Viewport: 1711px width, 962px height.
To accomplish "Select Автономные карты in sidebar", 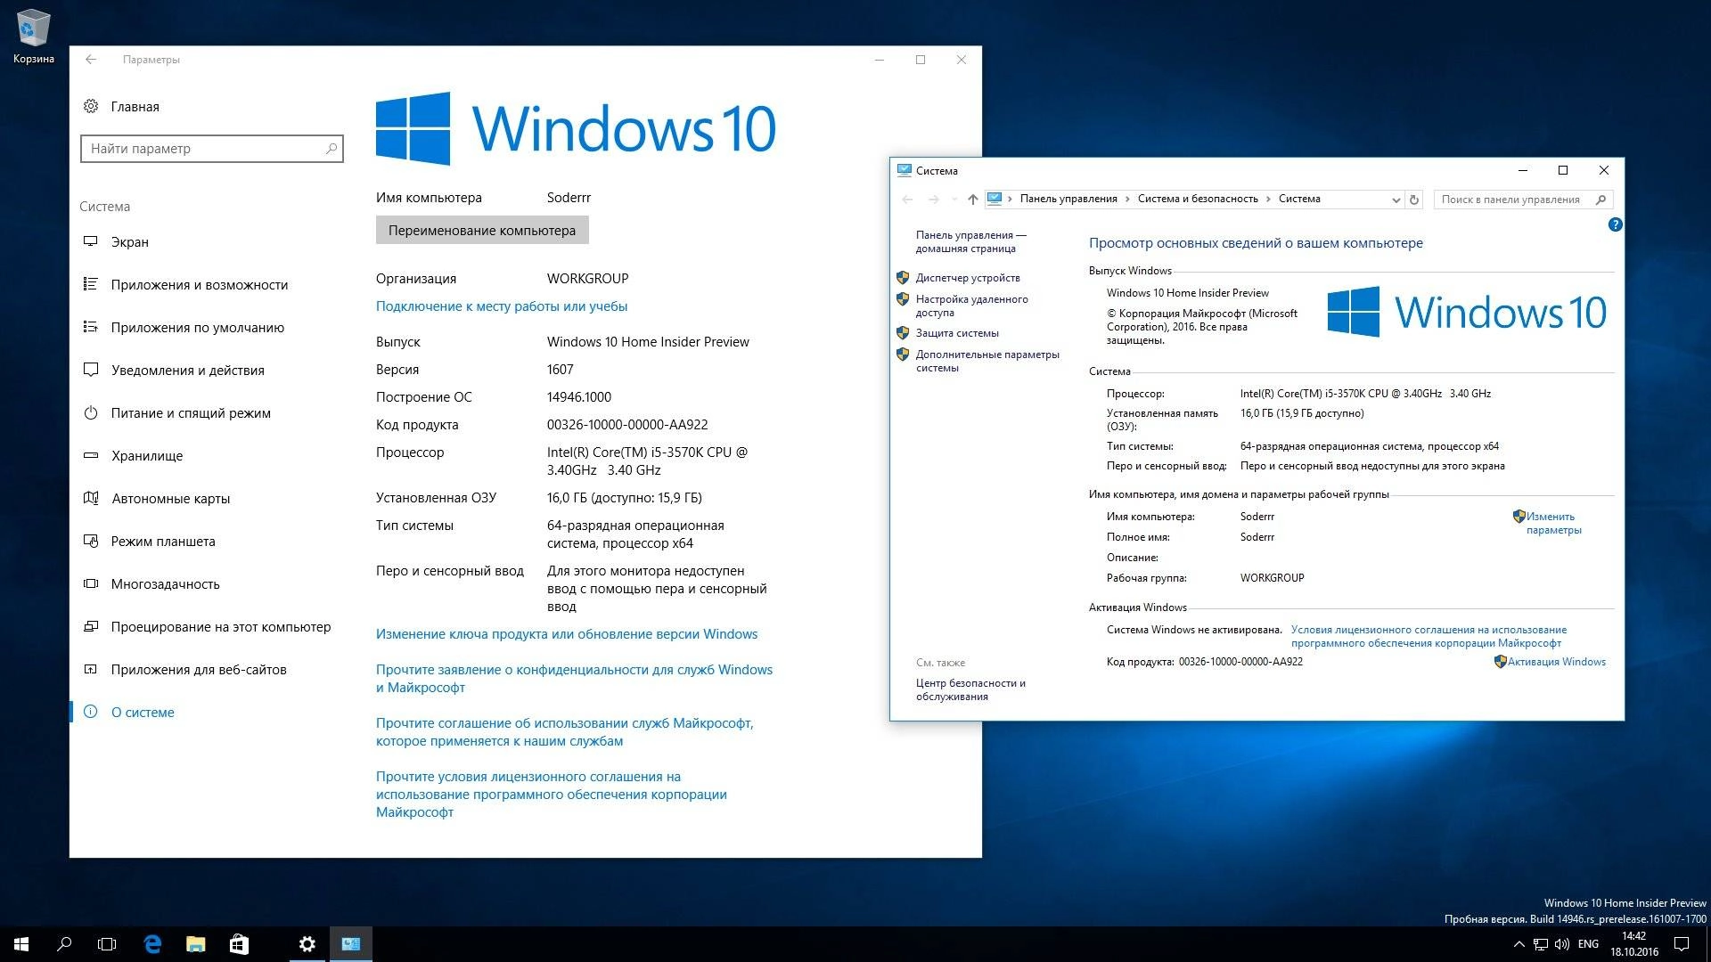I will tap(157, 499).
